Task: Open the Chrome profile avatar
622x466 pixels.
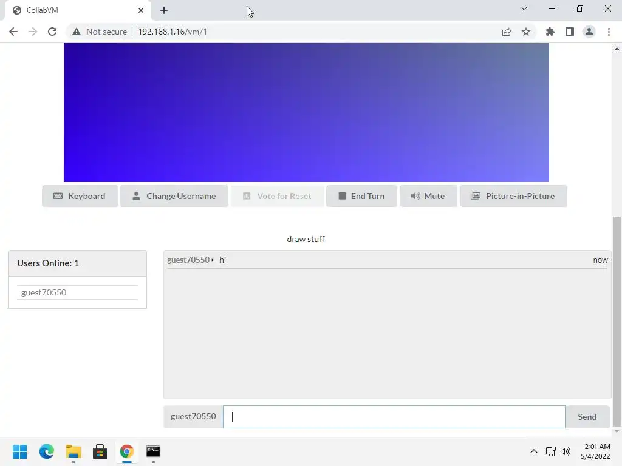Action: point(589,32)
